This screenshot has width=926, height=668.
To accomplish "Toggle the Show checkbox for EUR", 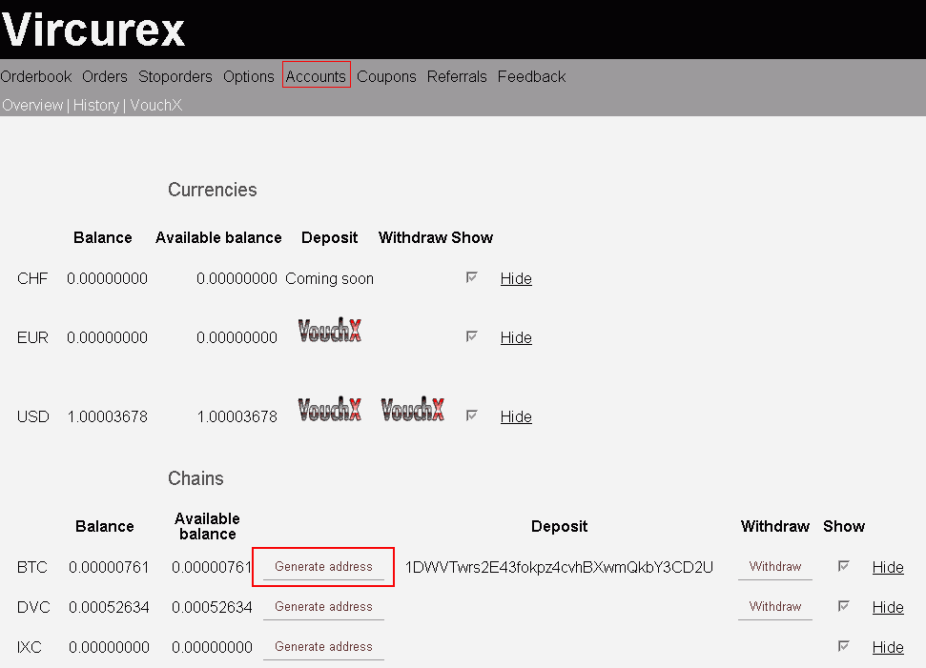I will [471, 335].
